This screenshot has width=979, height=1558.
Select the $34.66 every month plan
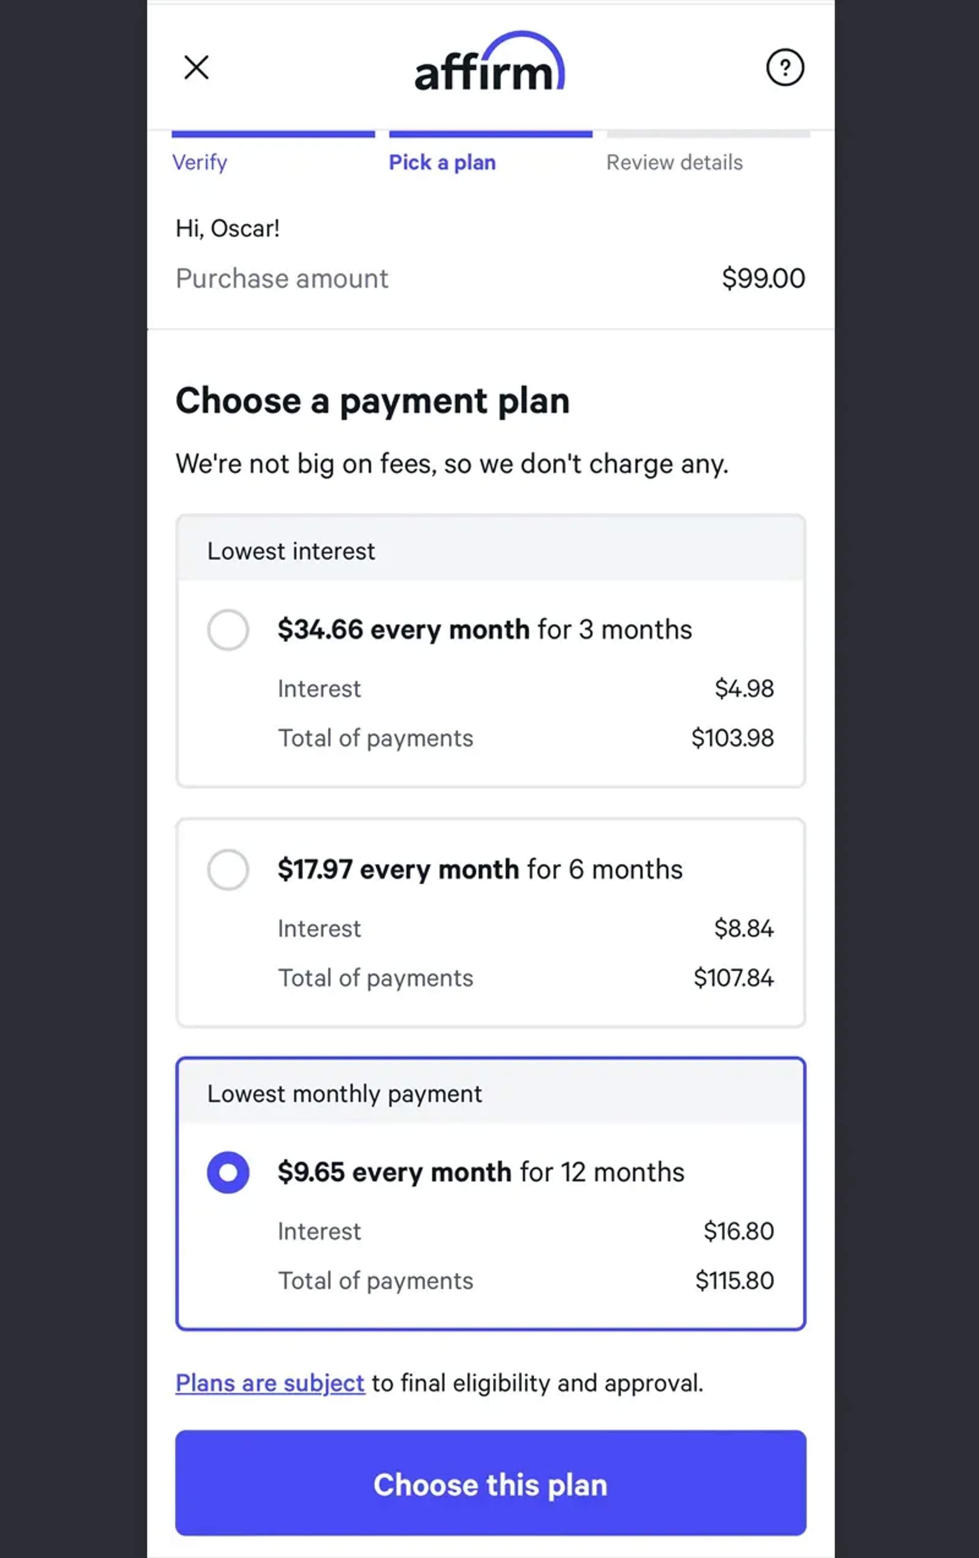tap(484, 628)
